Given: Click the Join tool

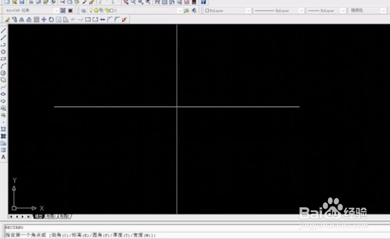Looking at the screenshot, I should tap(102, 19).
